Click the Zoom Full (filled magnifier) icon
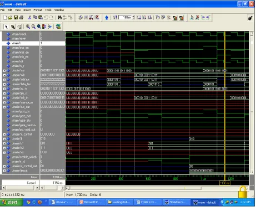This screenshot has width=256, height=207. pos(39,27)
